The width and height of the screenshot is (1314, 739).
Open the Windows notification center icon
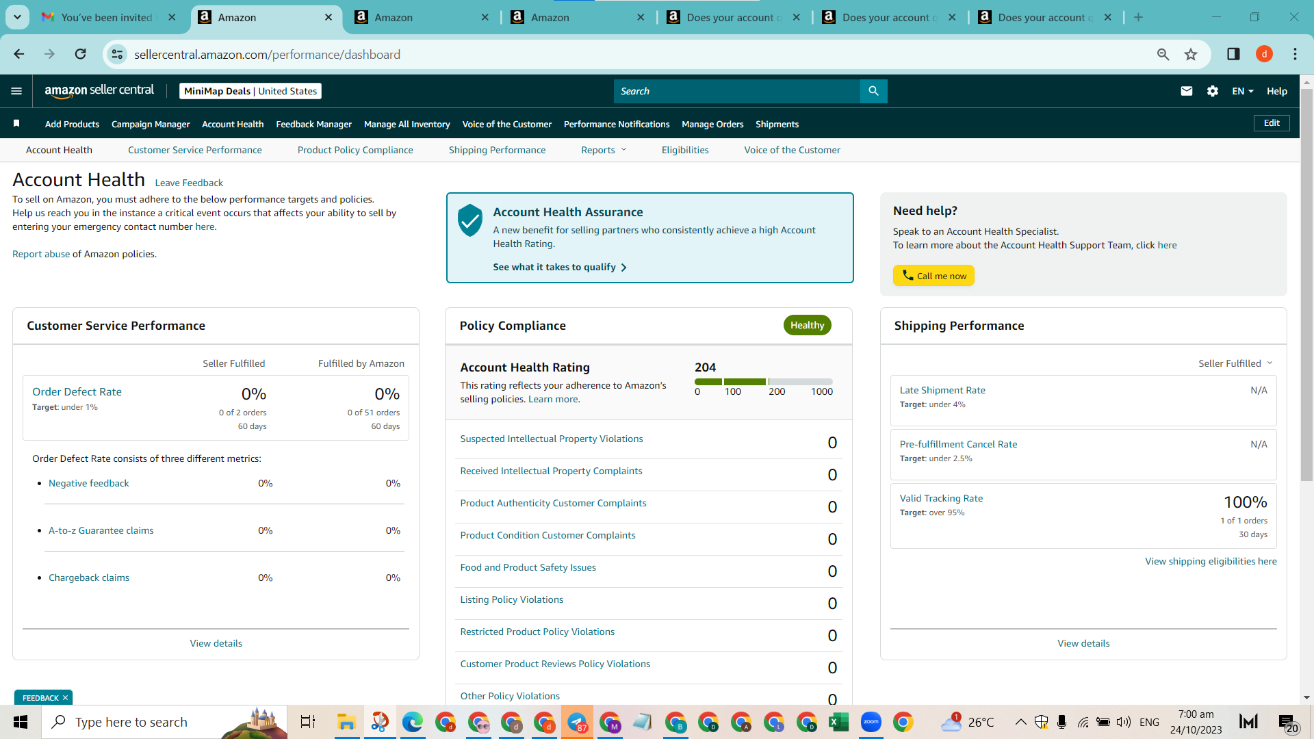1287,722
